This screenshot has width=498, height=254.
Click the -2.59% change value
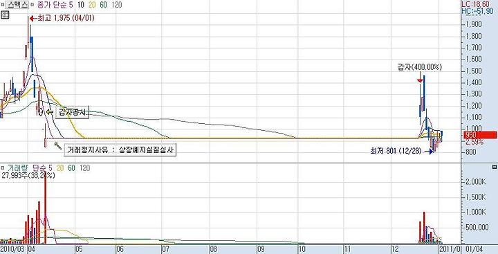(474, 142)
